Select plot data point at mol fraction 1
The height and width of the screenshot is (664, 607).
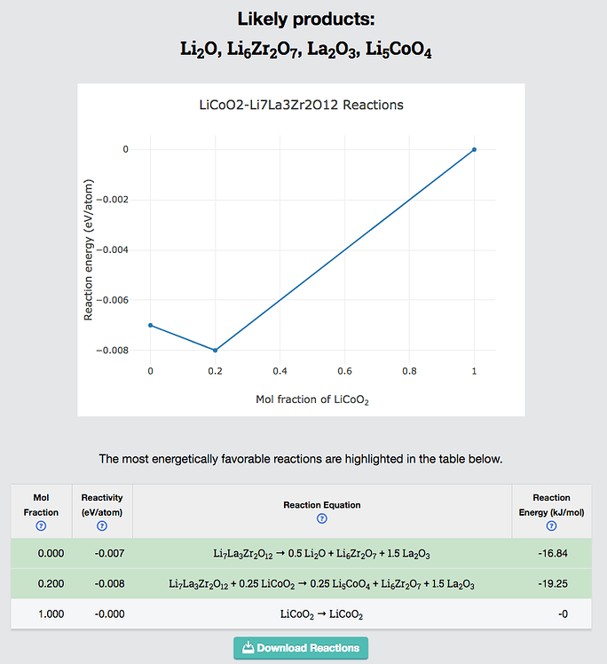(x=474, y=149)
